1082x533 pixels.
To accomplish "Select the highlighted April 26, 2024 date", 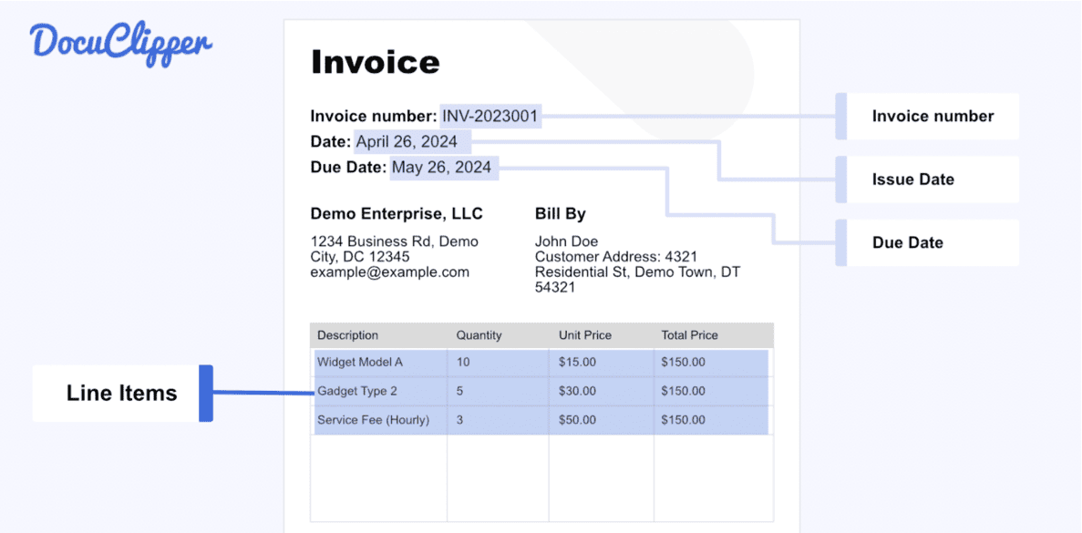I will pos(407,141).
